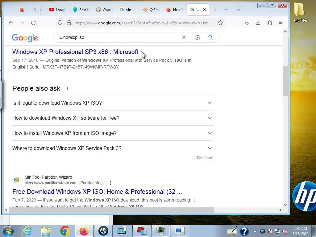
Task: Open the Firefox downloads panel
Action: tap(258, 23)
